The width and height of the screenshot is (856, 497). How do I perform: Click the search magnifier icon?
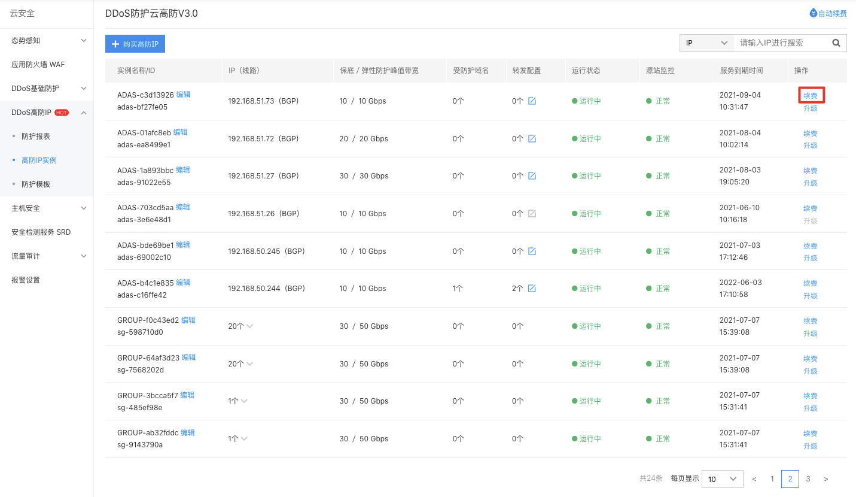click(x=836, y=43)
